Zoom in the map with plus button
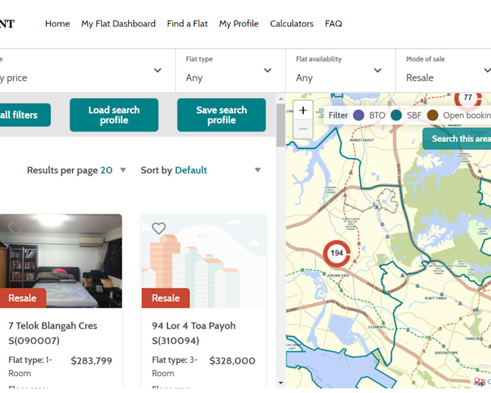This screenshot has height=393, width=491. coord(303,110)
